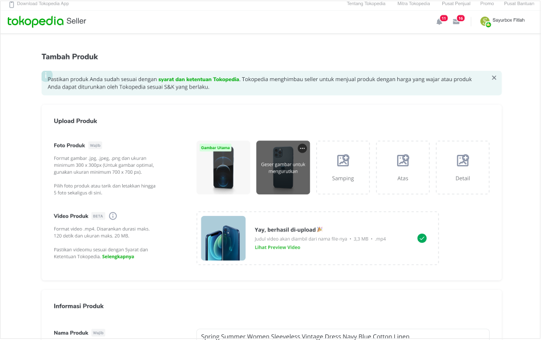The height and width of the screenshot is (340, 541).
Task: Open the Promo menu item
Action: coord(487,3)
